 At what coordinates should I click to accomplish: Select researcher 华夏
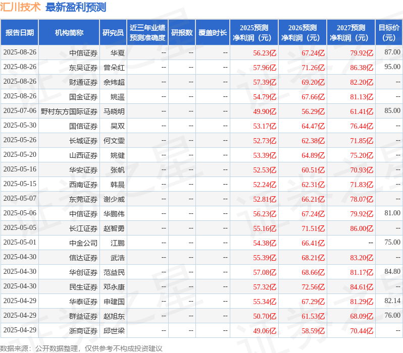pos(118,53)
